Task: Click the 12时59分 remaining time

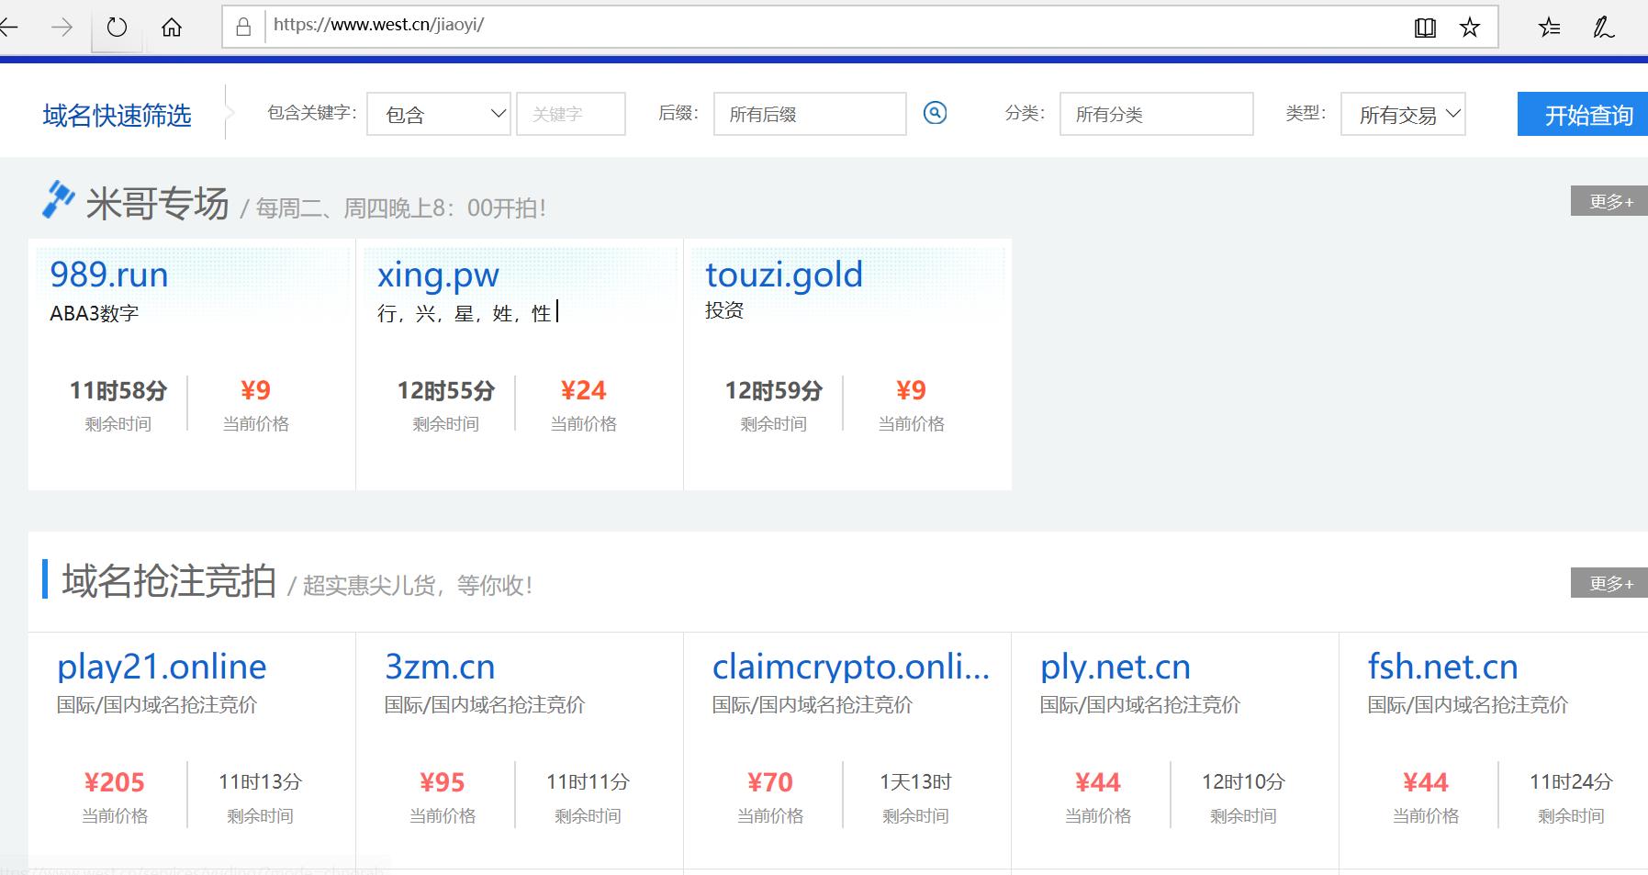Action: [x=774, y=390]
